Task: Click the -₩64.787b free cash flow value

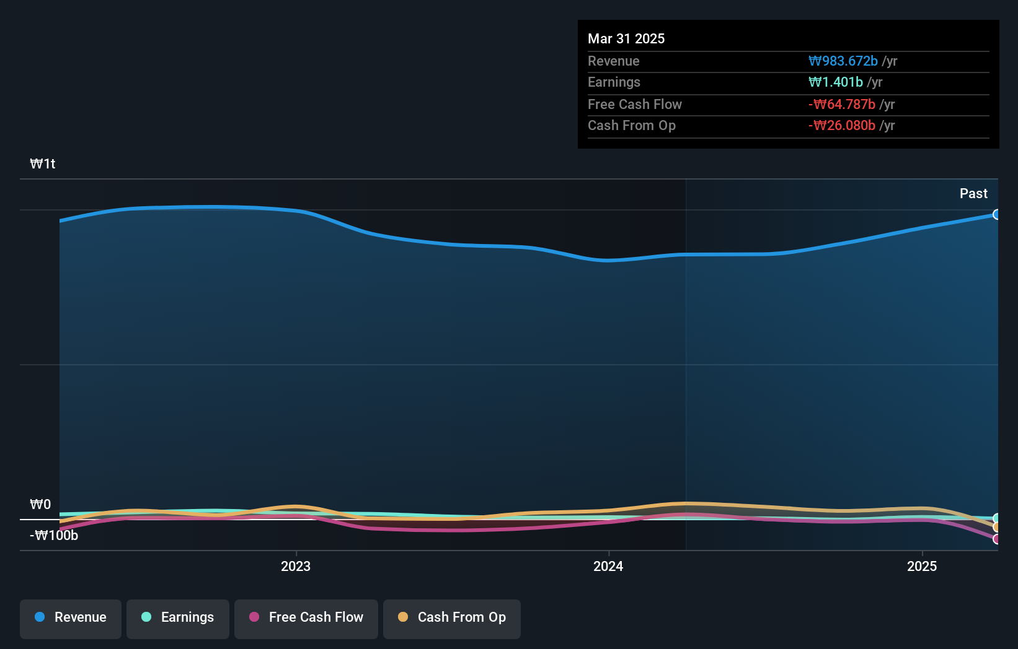Action: [x=842, y=104]
